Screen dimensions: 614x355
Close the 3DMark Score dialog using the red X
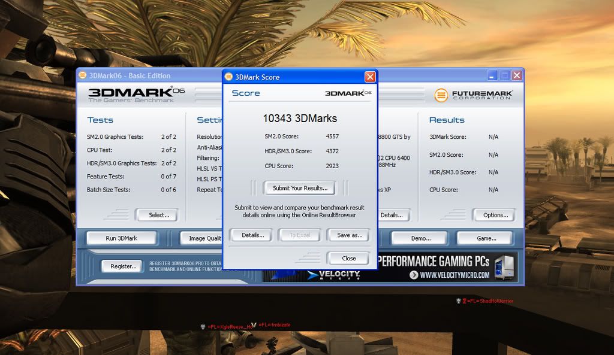370,77
